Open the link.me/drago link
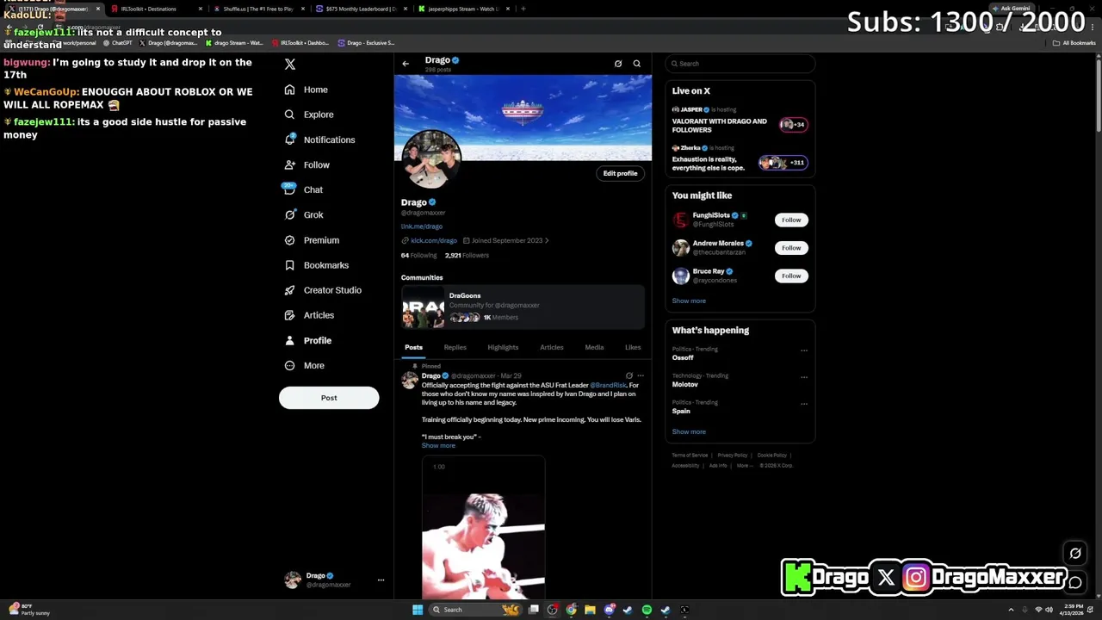1102x620 pixels. coord(422,226)
